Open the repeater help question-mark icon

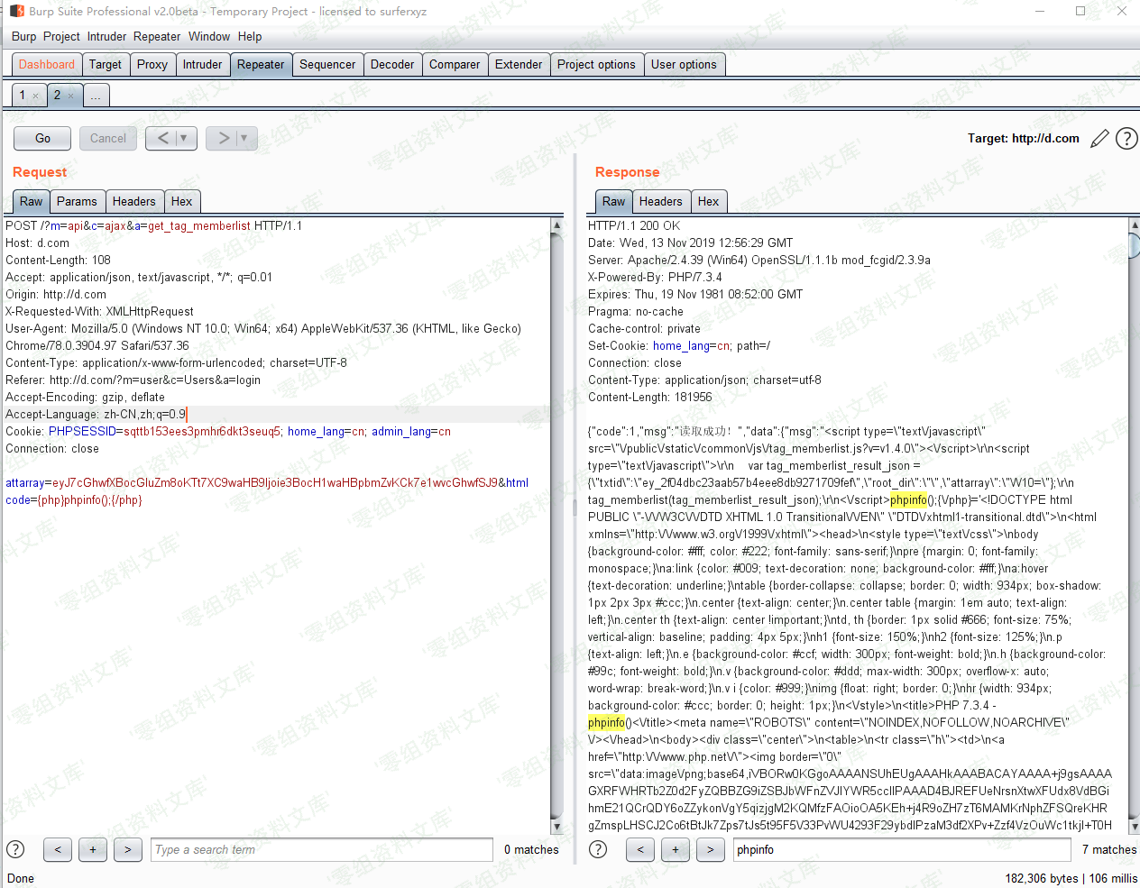[x=1126, y=138]
